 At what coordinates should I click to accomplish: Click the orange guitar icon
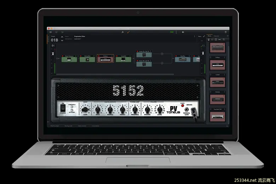pos(128,32)
